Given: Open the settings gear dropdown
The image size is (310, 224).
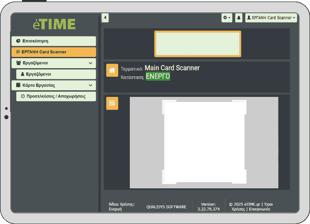Looking at the screenshot, I should pos(227,18).
